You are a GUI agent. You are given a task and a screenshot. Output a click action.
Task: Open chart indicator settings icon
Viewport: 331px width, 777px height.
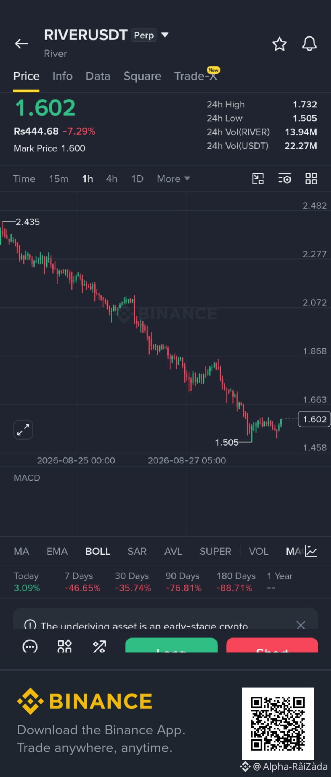[284, 179]
